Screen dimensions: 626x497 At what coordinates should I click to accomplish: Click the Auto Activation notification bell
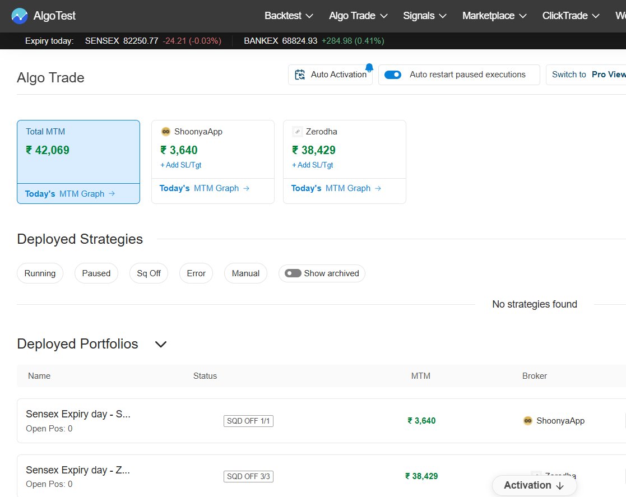click(x=369, y=67)
